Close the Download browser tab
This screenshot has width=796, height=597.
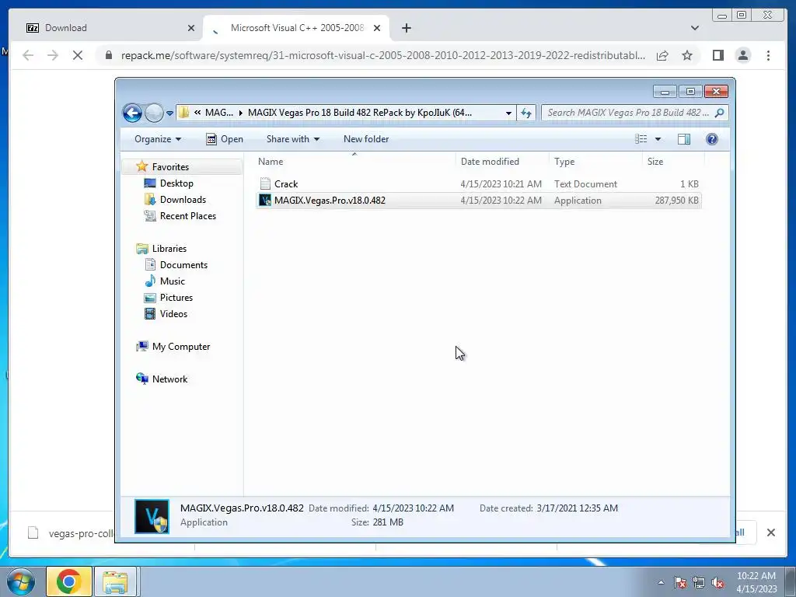191,29
